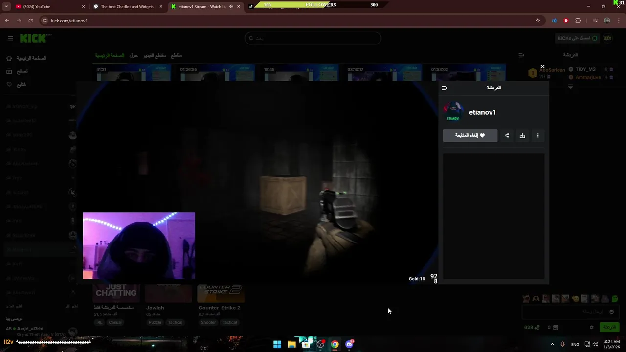This screenshot has height=352, width=626.
Task: Collapse the chat panel in overlay header
Action: 445,88
